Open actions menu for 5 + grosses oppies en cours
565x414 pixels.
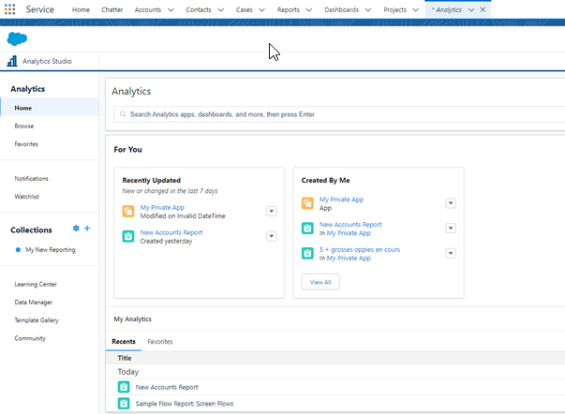(x=451, y=253)
